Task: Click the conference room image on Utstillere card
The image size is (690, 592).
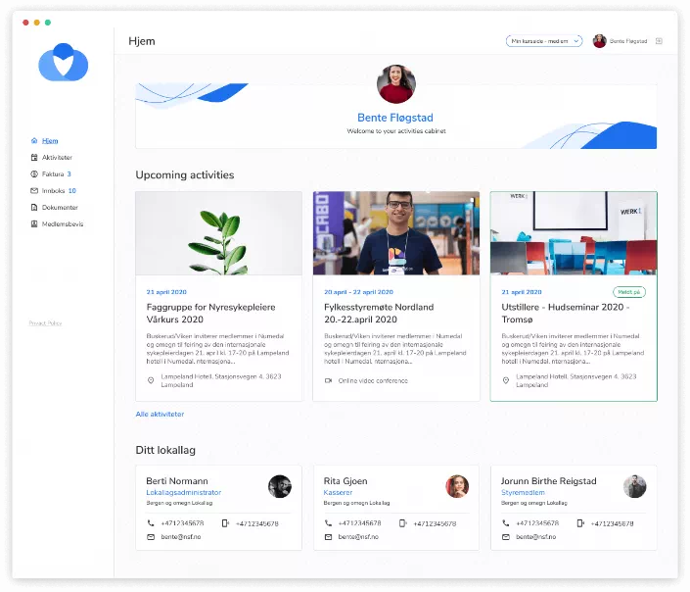Action: pyautogui.click(x=574, y=233)
